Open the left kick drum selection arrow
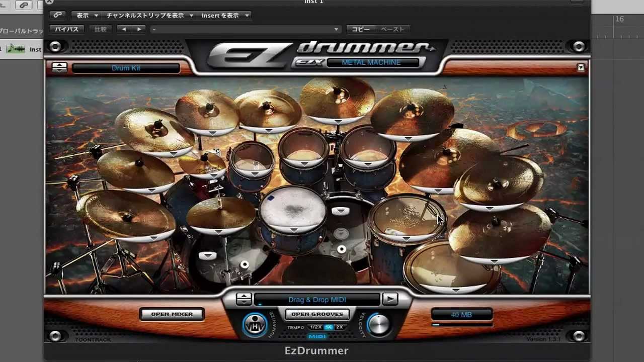644x362 pixels. point(207,256)
